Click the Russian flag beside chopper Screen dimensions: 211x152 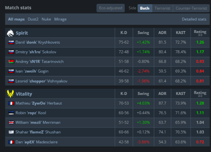pos(11,81)
